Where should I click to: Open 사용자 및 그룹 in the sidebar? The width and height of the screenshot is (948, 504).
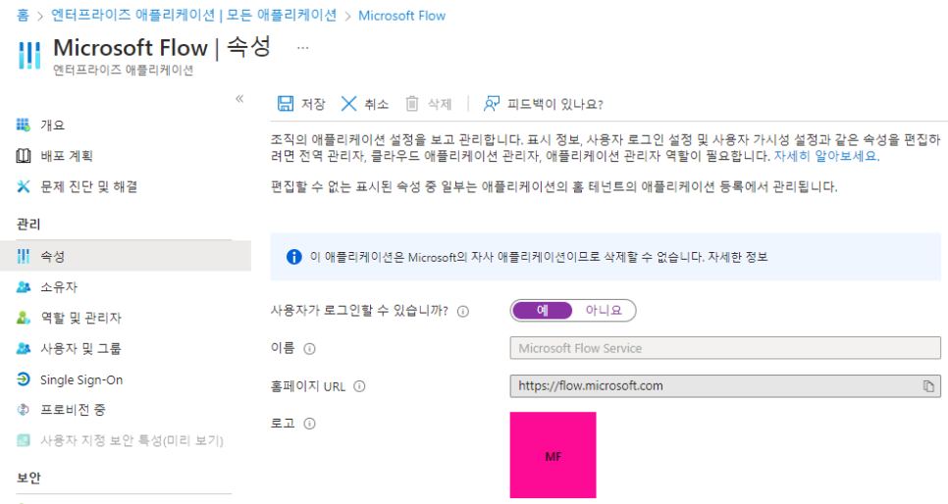[126, 349]
